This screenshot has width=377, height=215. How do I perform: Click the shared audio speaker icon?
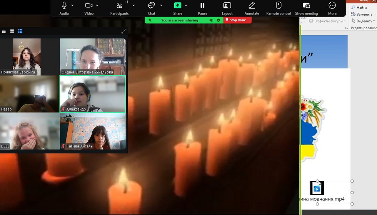(211, 20)
